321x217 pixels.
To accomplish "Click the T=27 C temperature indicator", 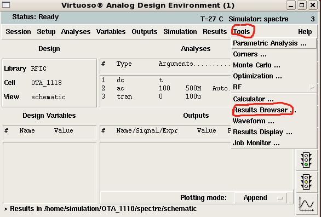I will (211, 19).
